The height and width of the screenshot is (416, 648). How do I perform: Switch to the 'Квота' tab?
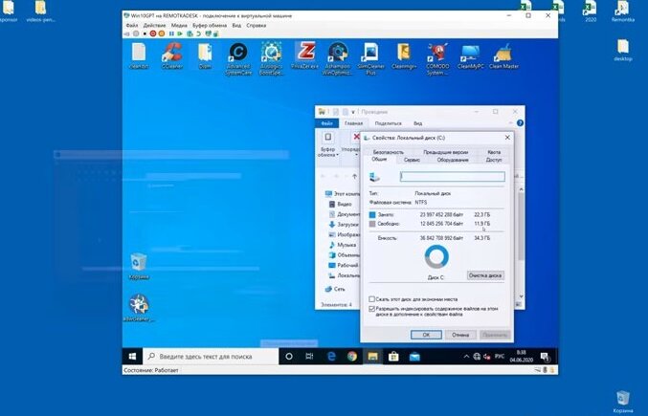click(x=494, y=152)
